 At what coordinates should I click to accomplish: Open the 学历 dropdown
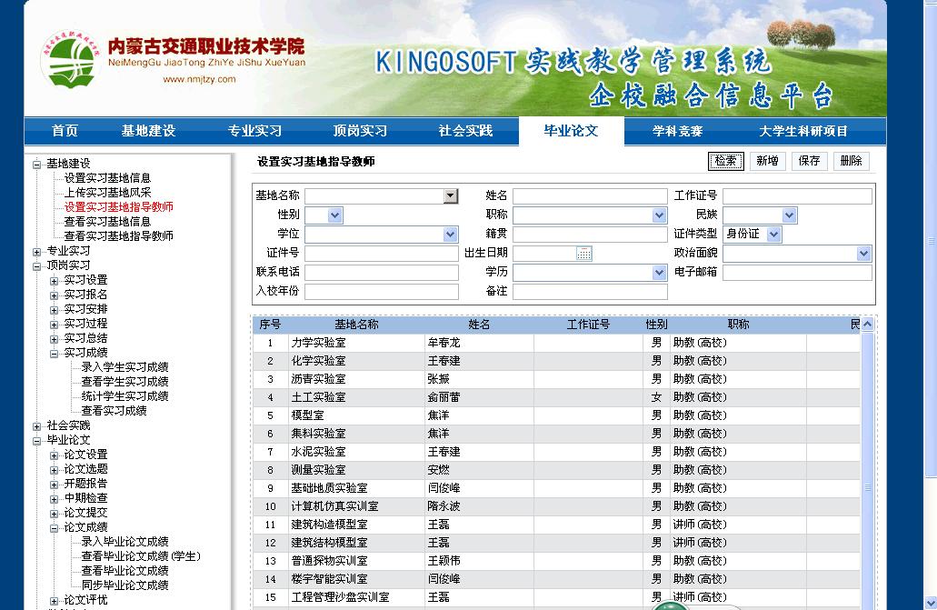click(x=659, y=273)
